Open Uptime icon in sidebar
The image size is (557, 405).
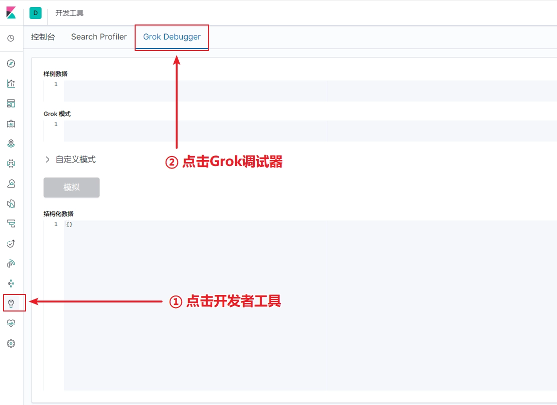(x=11, y=243)
